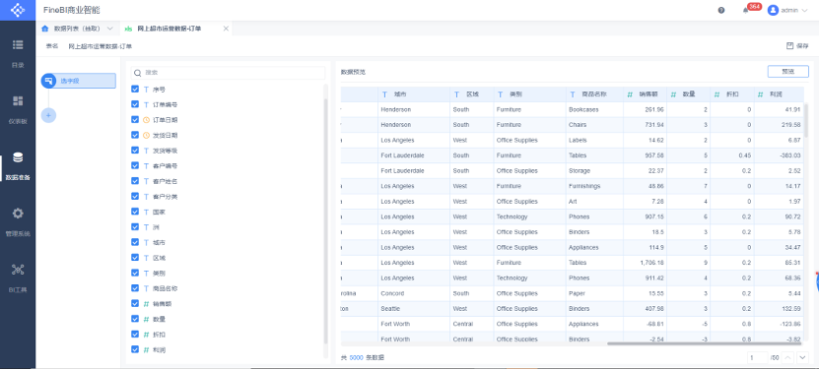Image resolution: width=820 pixels, height=370 pixels.
Task: Expand the 数据列表 tab dropdown chevron
Action: coord(109,29)
